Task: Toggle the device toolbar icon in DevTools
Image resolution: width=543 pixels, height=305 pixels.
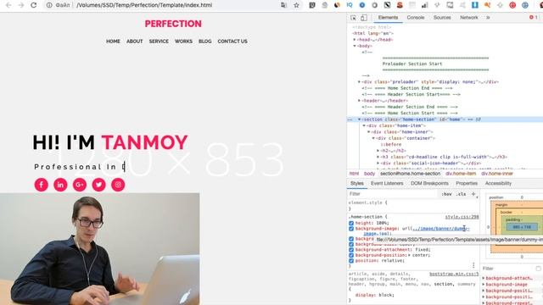Action: pos(364,18)
